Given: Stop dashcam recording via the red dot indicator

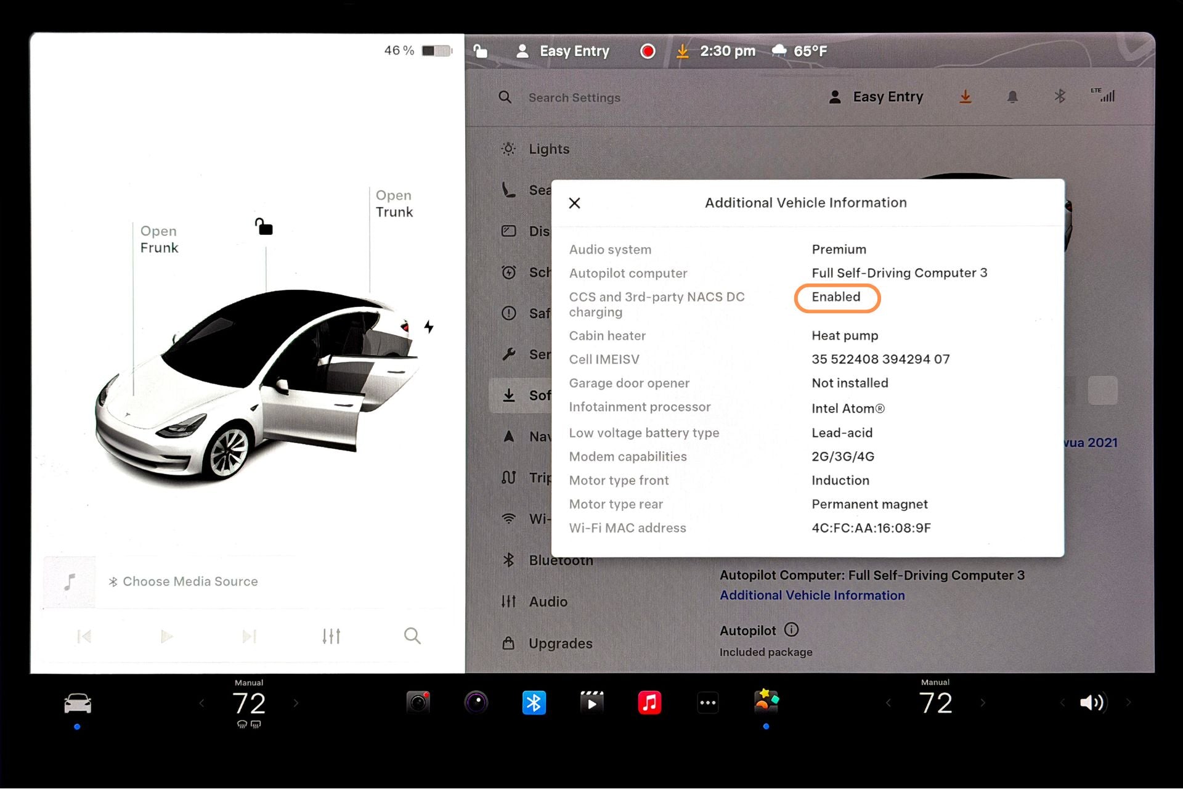Looking at the screenshot, I should [x=648, y=51].
